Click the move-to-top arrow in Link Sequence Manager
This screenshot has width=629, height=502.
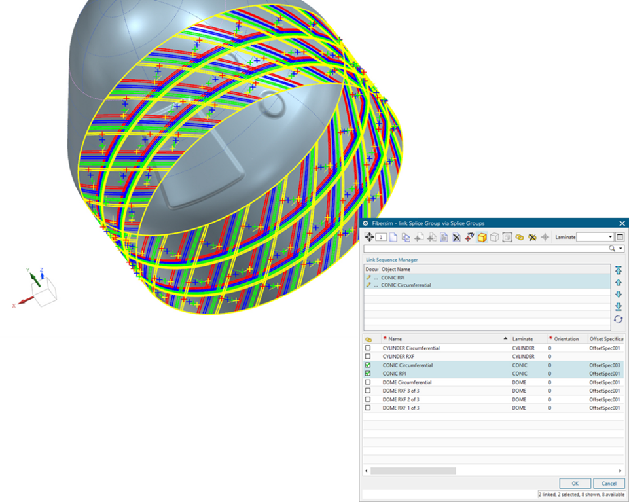(619, 270)
